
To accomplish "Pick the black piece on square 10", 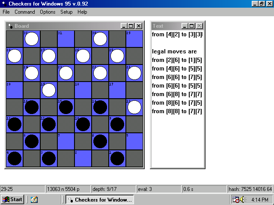I will (83, 124).
